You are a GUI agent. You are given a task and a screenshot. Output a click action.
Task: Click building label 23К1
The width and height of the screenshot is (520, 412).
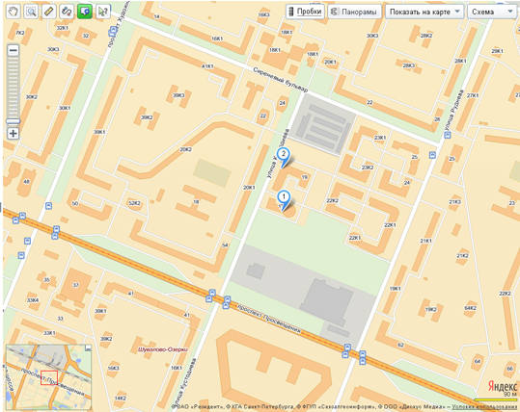(380, 138)
